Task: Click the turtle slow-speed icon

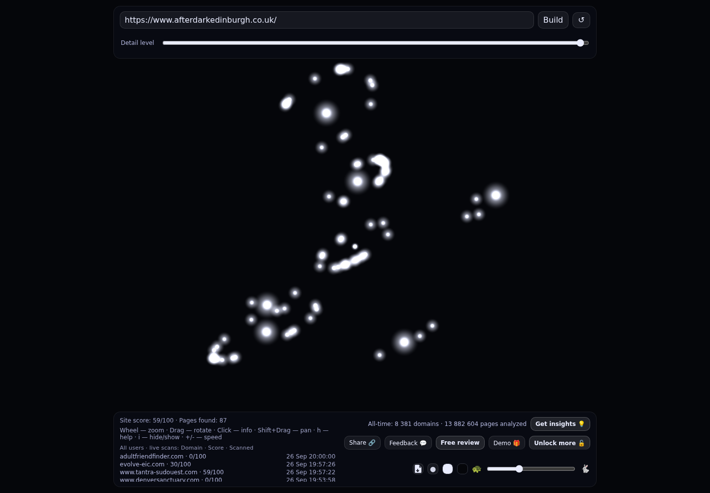Action: pos(476,469)
